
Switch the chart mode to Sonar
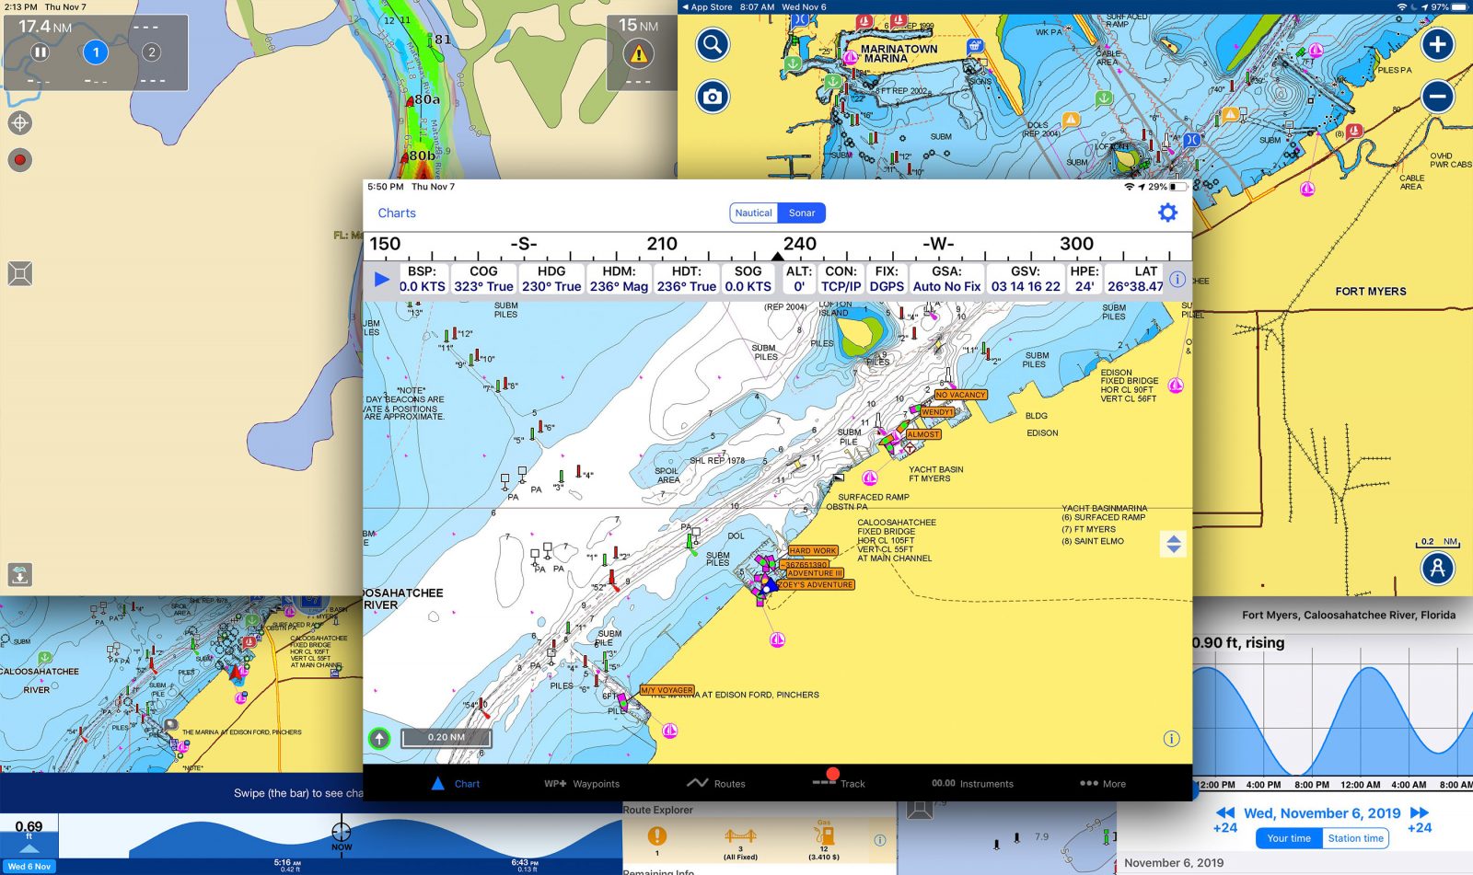(x=802, y=213)
